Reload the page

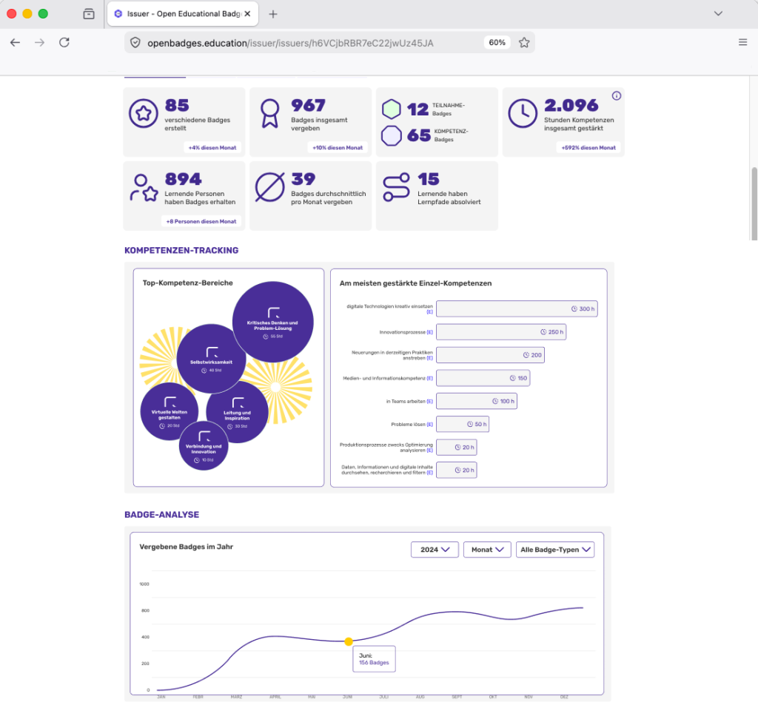[64, 42]
